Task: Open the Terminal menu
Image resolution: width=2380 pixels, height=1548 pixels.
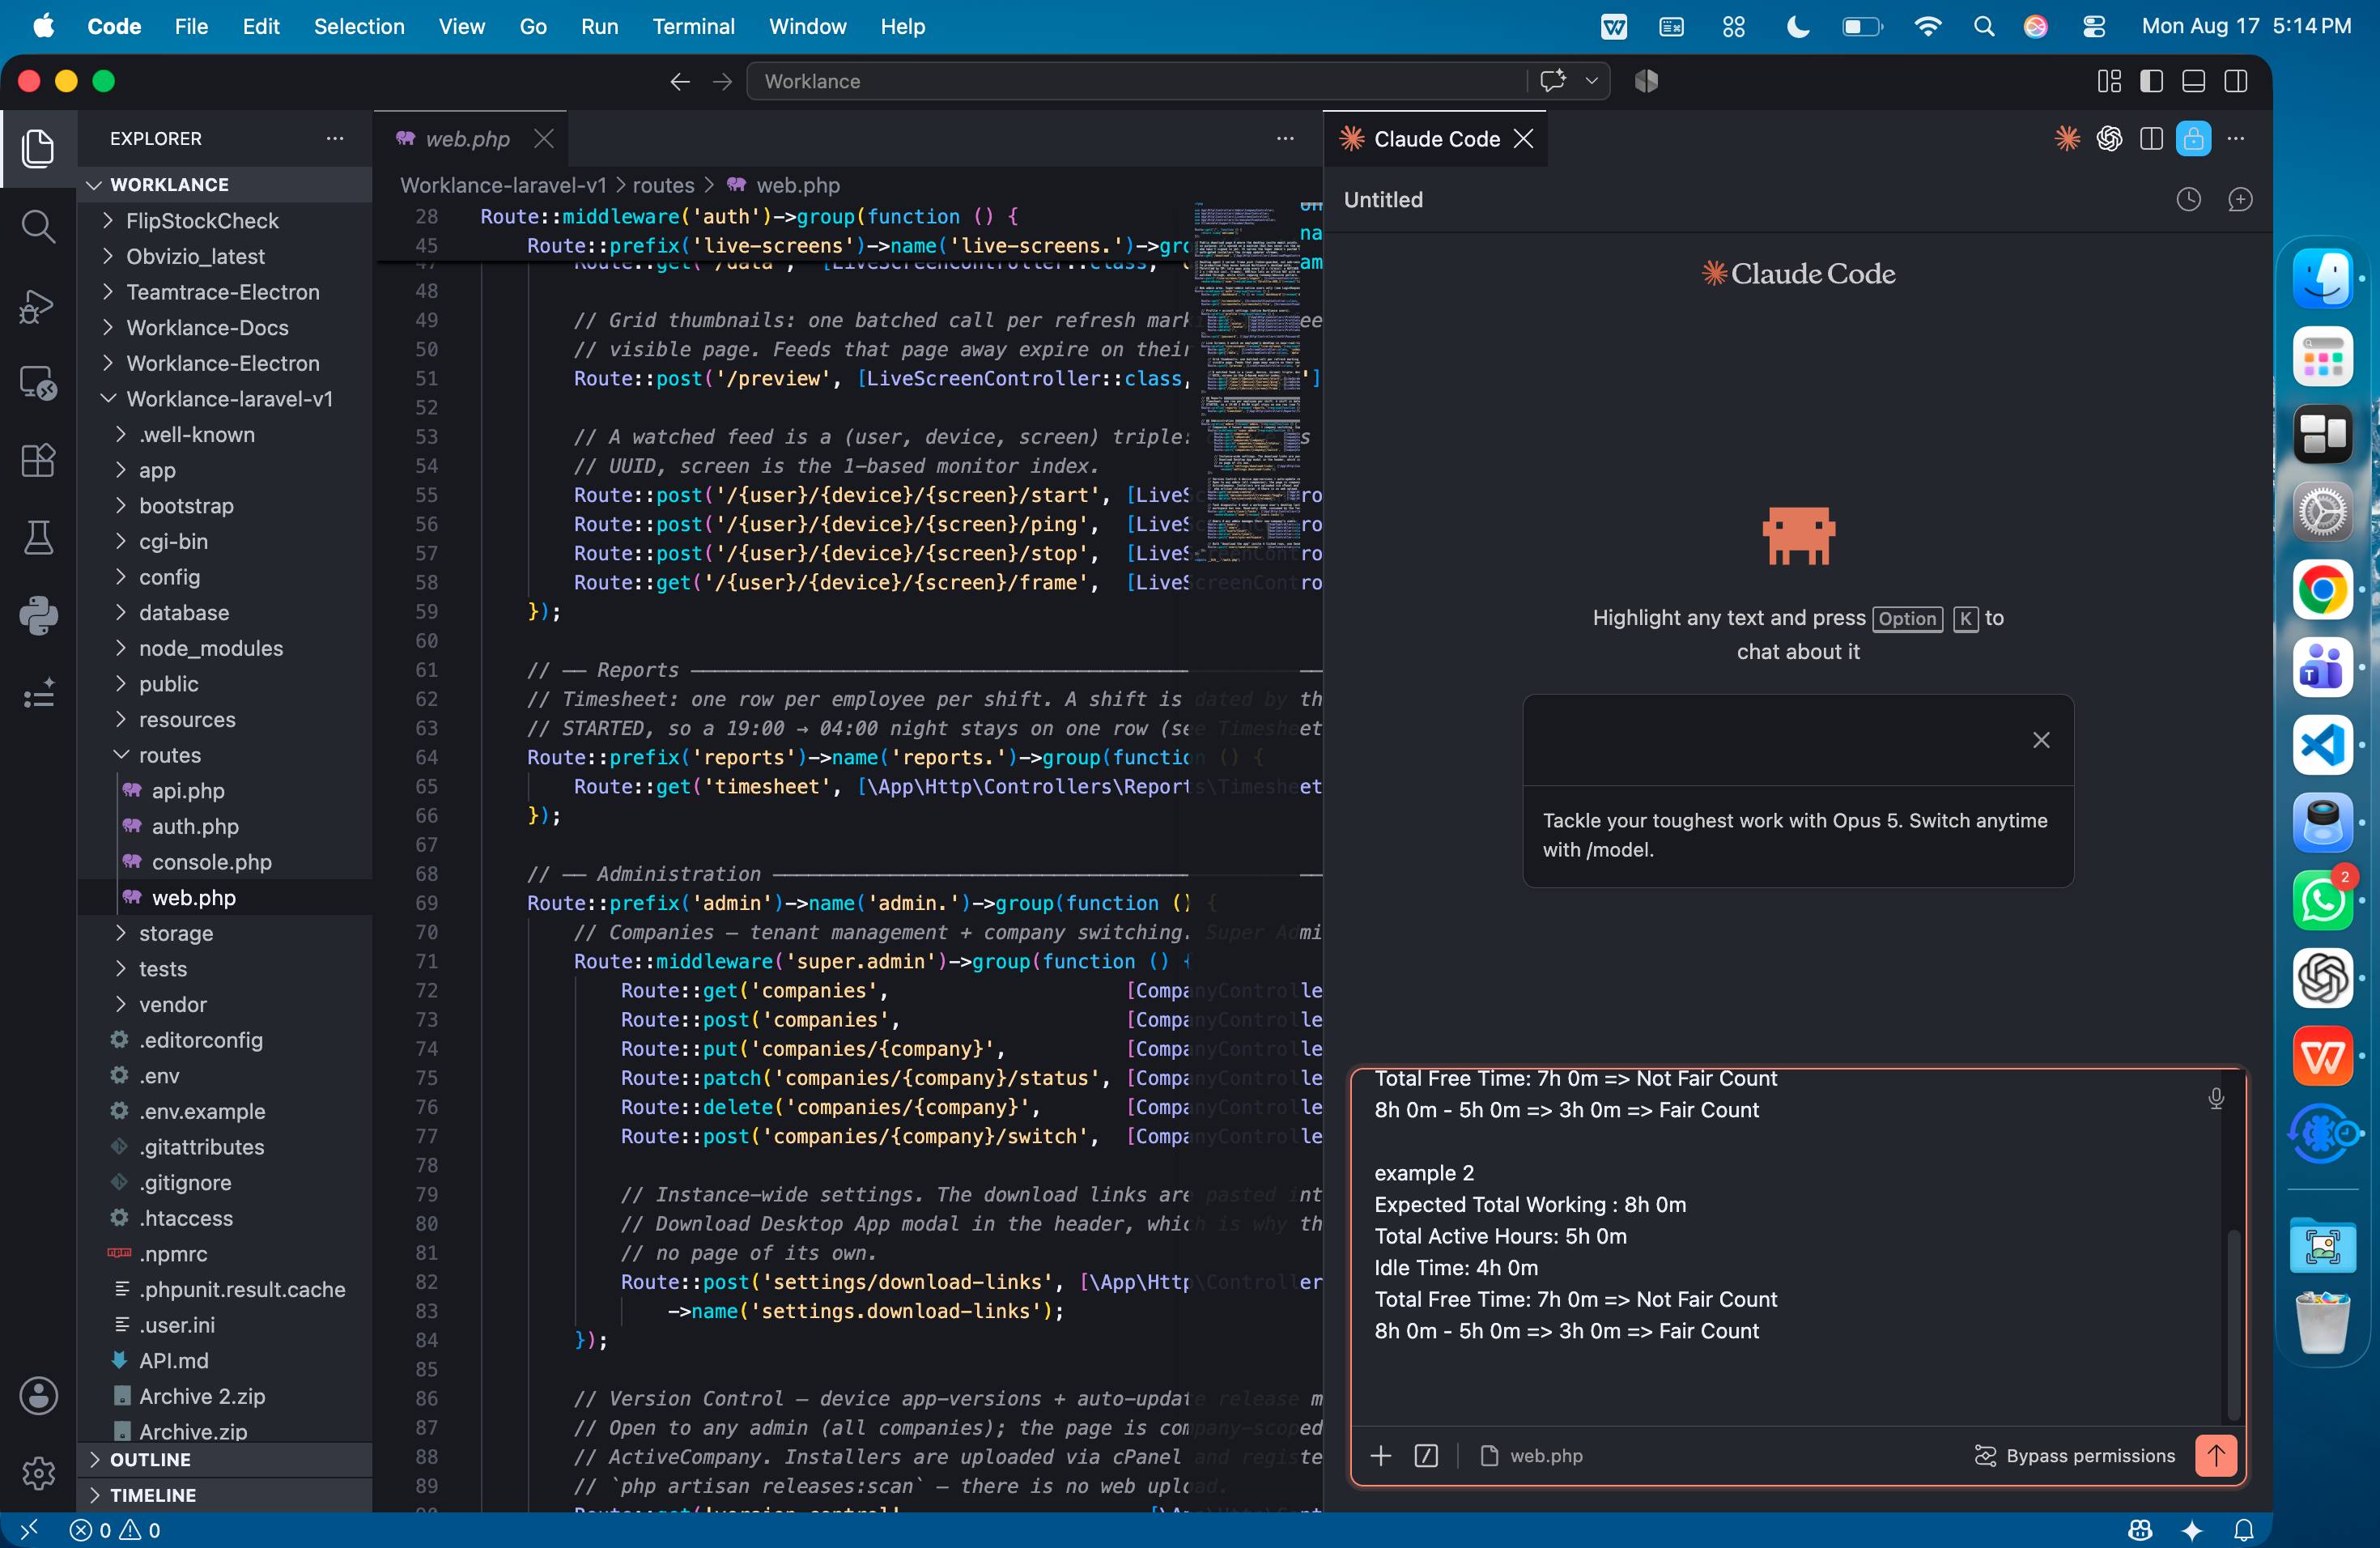Action: coord(693,26)
